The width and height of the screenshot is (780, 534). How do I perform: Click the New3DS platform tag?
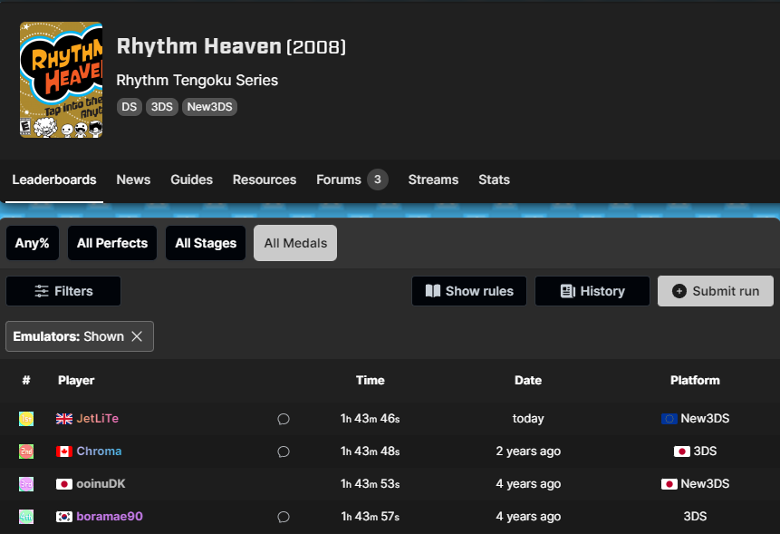[x=209, y=107]
